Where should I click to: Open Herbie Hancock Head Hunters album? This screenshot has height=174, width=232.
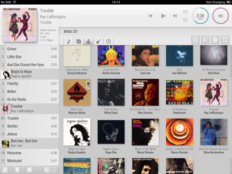coord(111,56)
